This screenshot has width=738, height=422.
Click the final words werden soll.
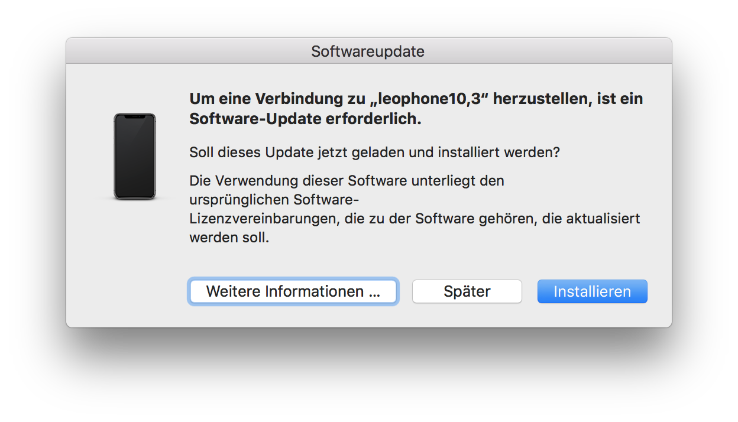(x=229, y=238)
